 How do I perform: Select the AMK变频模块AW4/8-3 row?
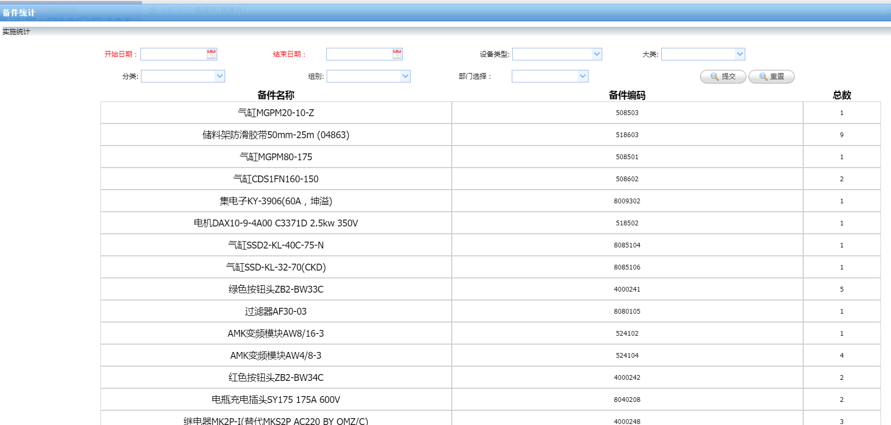(276, 356)
